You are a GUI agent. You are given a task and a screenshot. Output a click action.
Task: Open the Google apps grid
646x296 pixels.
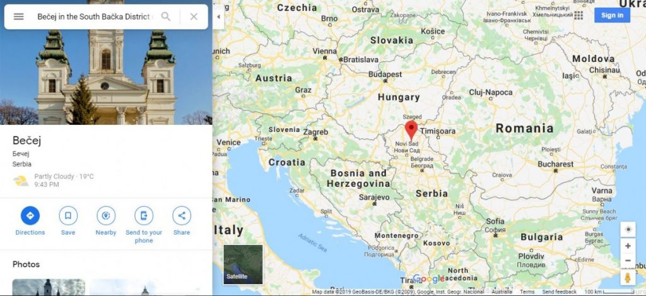point(578,15)
